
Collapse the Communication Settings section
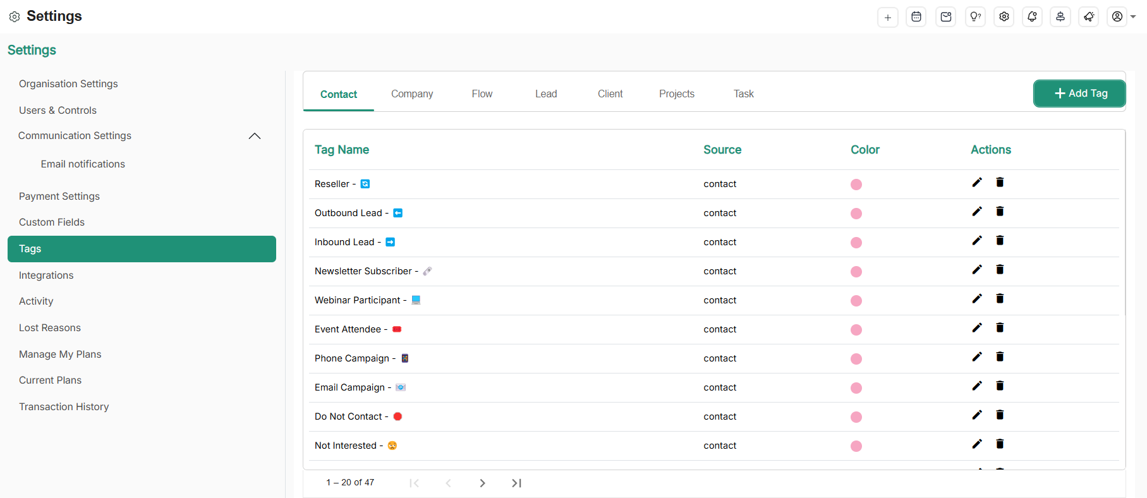pyautogui.click(x=255, y=136)
